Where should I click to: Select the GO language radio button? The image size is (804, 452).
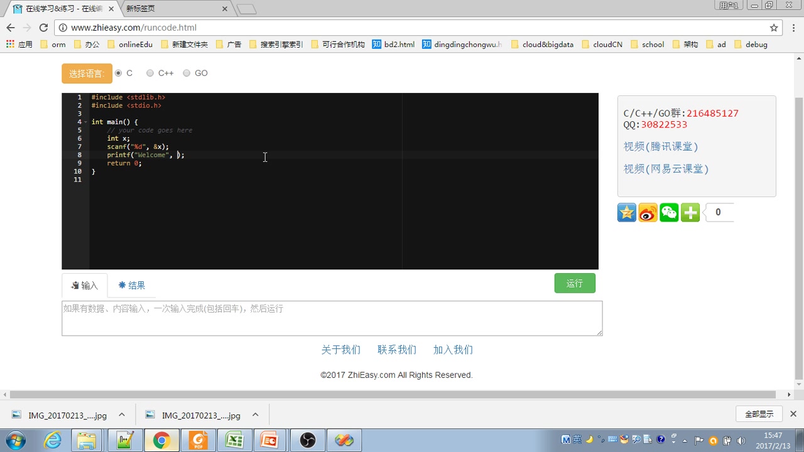tap(187, 73)
